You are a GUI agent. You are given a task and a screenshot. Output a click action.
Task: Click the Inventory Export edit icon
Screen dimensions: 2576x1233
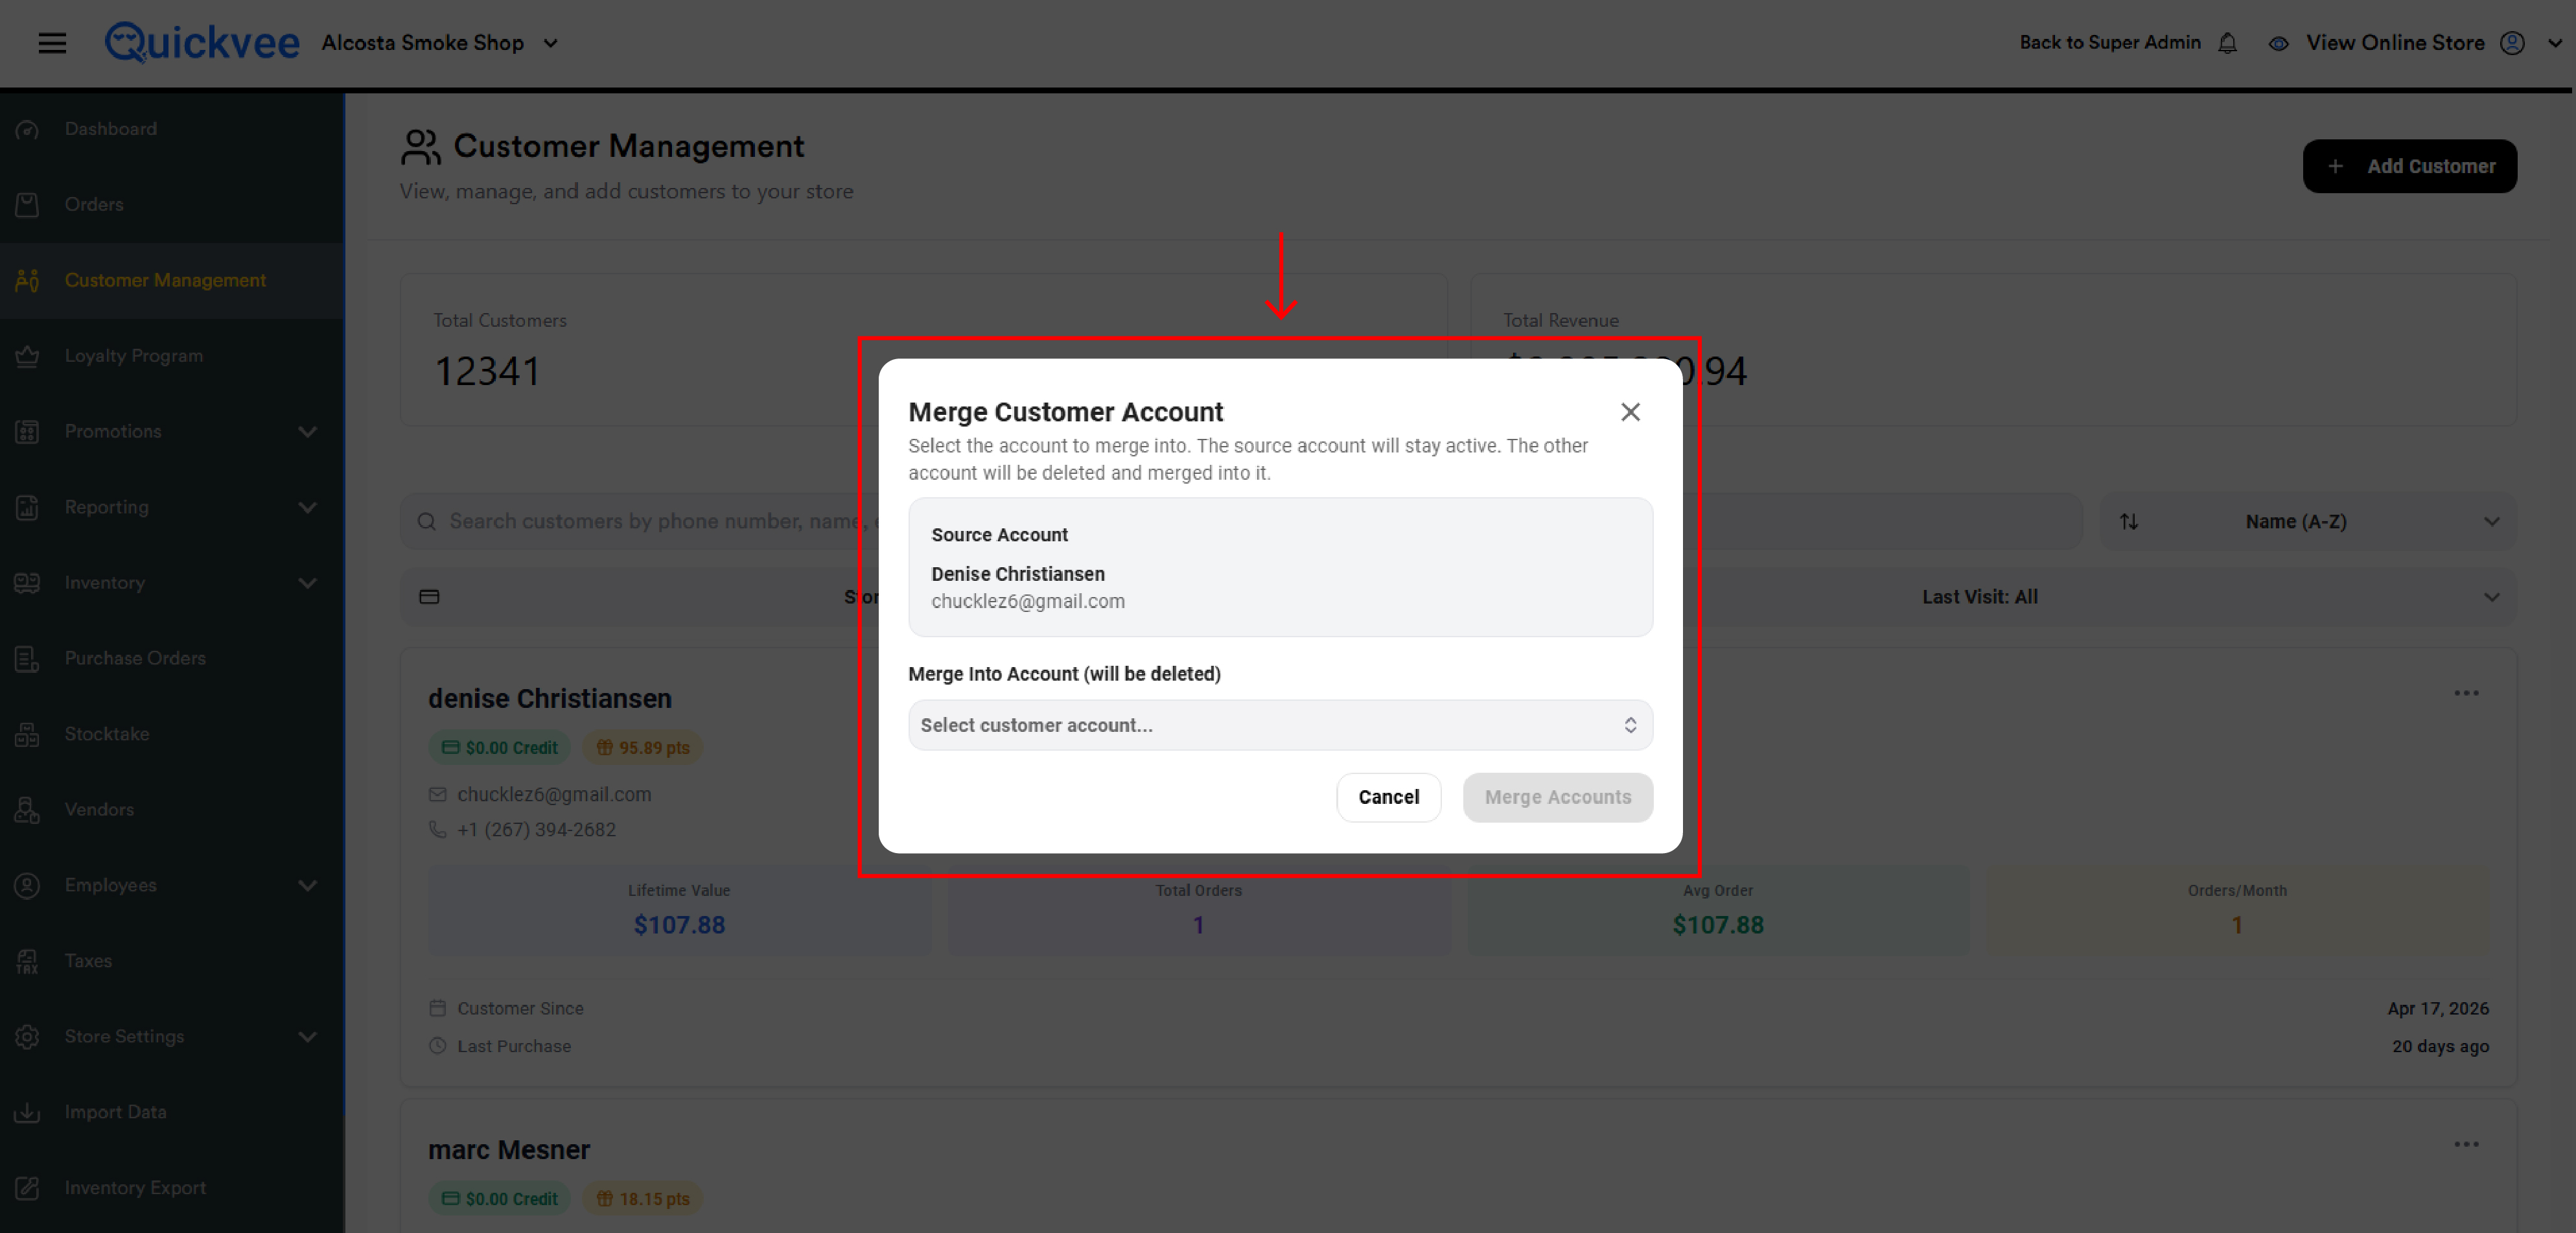[27, 1188]
